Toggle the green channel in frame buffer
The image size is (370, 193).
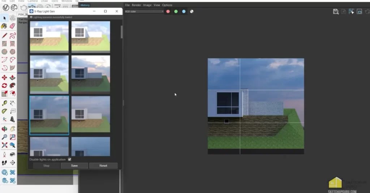click(x=176, y=11)
